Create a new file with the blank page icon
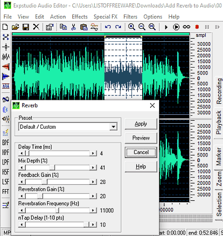The height and width of the screenshot is (236, 223). click(x=5, y=27)
